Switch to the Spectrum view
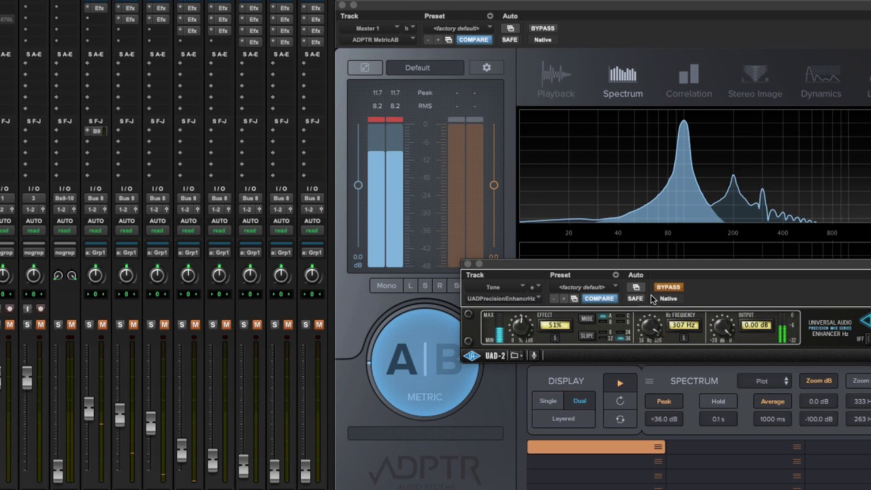The width and height of the screenshot is (871, 490). [623, 80]
